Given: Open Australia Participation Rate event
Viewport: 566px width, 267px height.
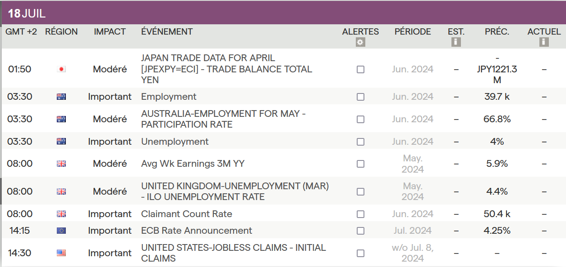Looking at the screenshot, I should click(x=223, y=119).
